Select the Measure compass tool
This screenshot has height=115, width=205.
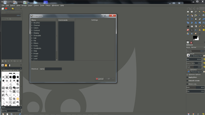coord(188,19)
